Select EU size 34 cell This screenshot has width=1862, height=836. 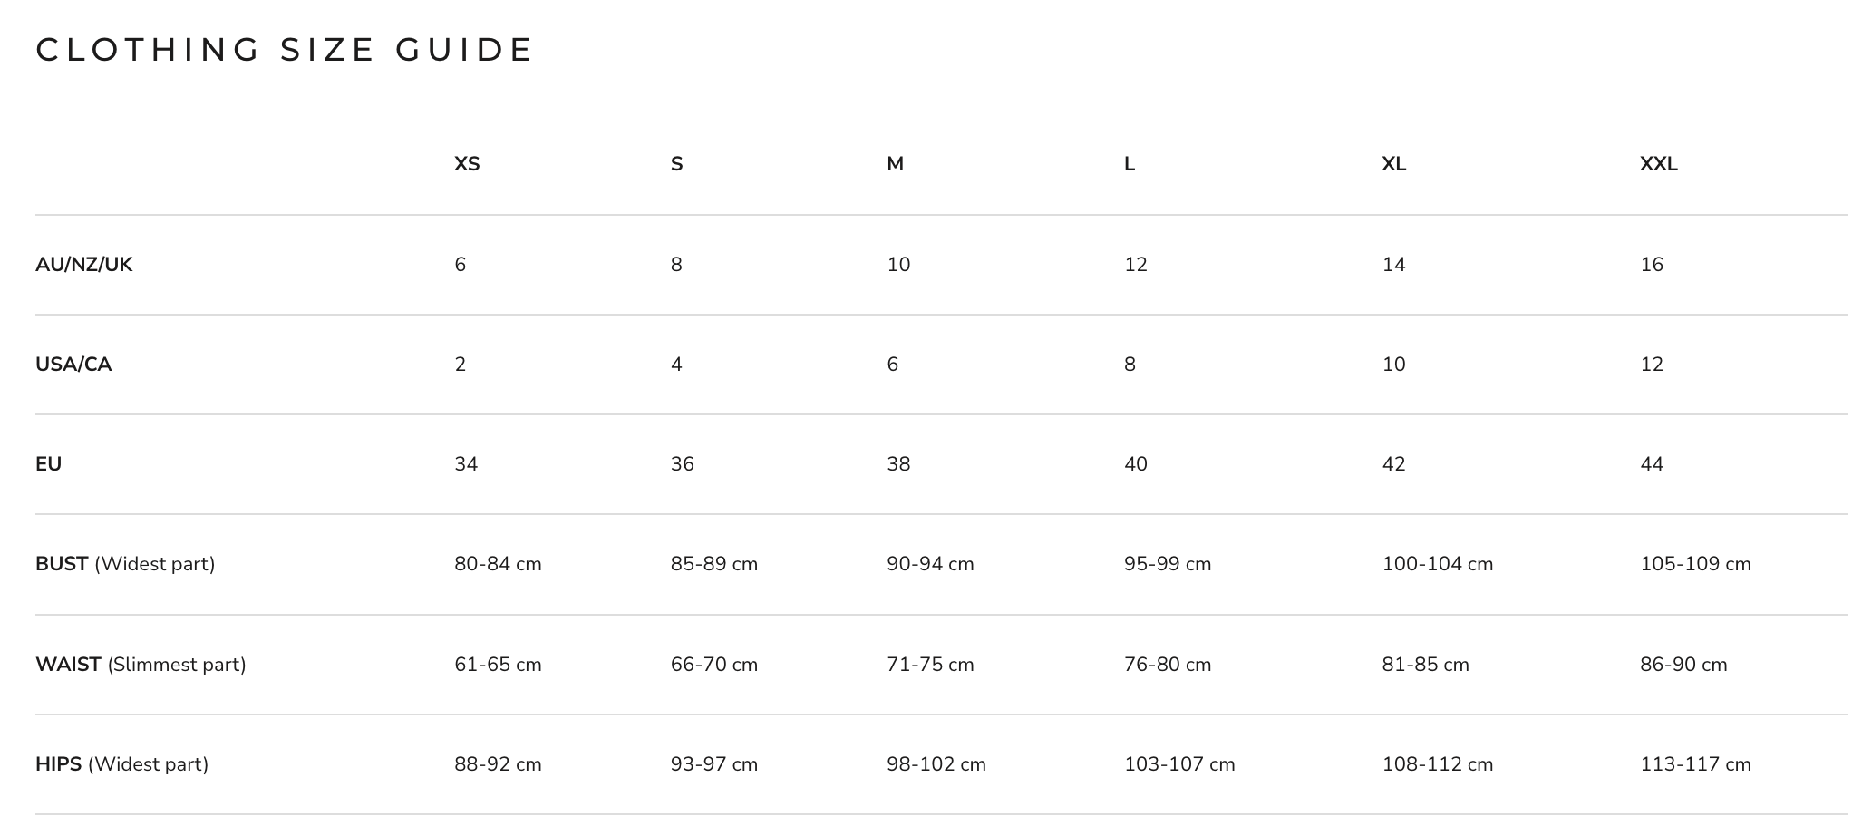(x=466, y=464)
